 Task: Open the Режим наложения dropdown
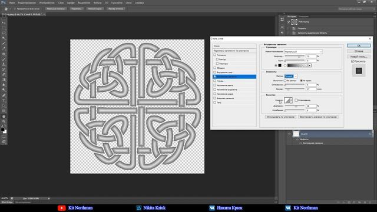pyautogui.click(x=303, y=52)
